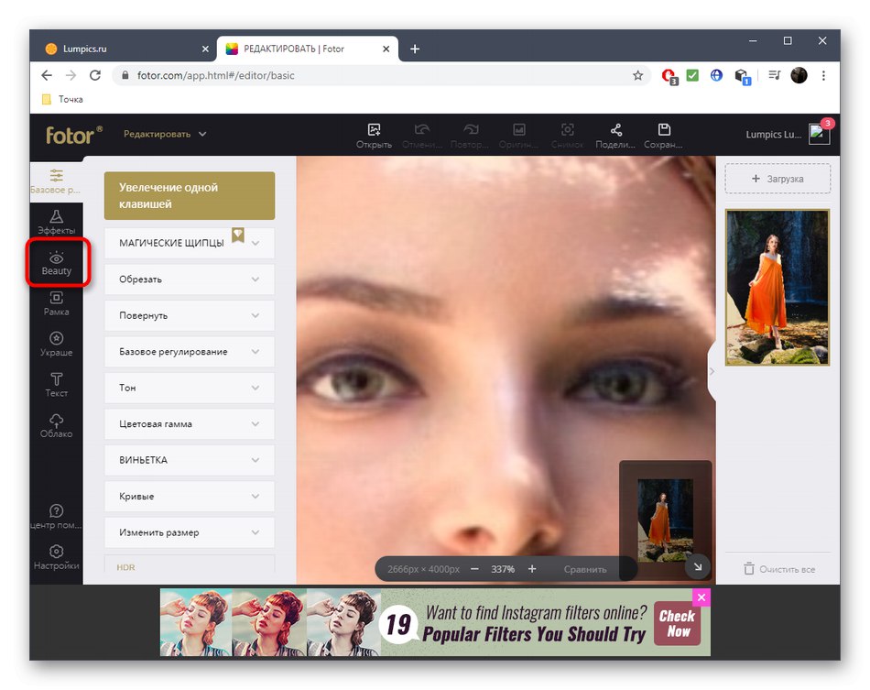
Task: Collapse the right panel with side arrow
Action: 712,371
